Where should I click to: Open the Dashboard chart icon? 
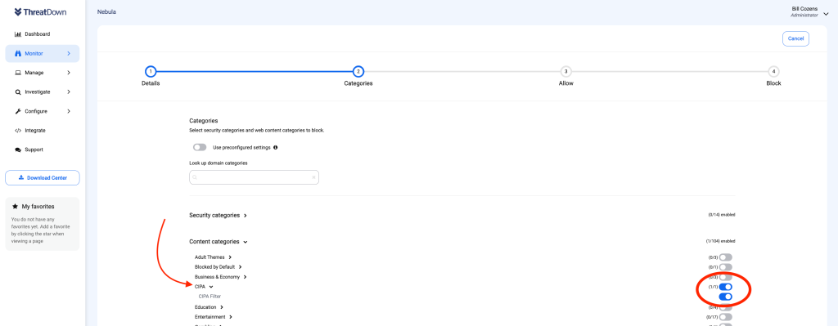18,34
